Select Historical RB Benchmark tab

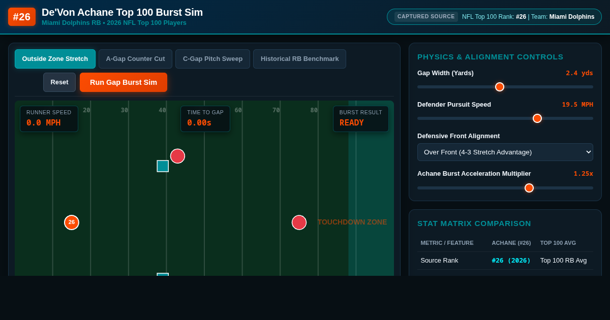(299, 59)
